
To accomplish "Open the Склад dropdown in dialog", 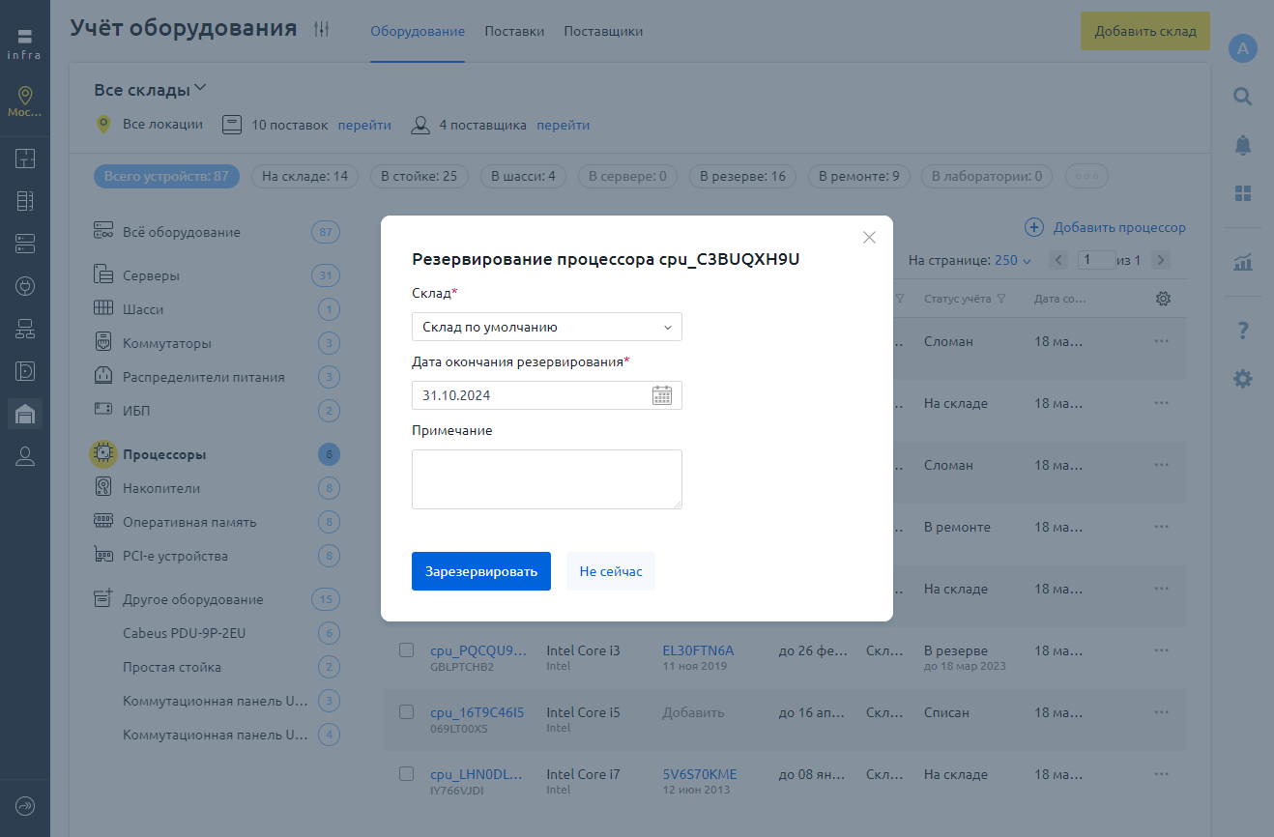I will click(547, 327).
